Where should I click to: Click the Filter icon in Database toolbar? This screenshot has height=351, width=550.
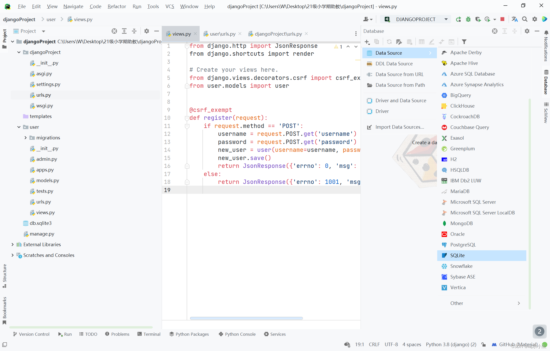[464, 42]
